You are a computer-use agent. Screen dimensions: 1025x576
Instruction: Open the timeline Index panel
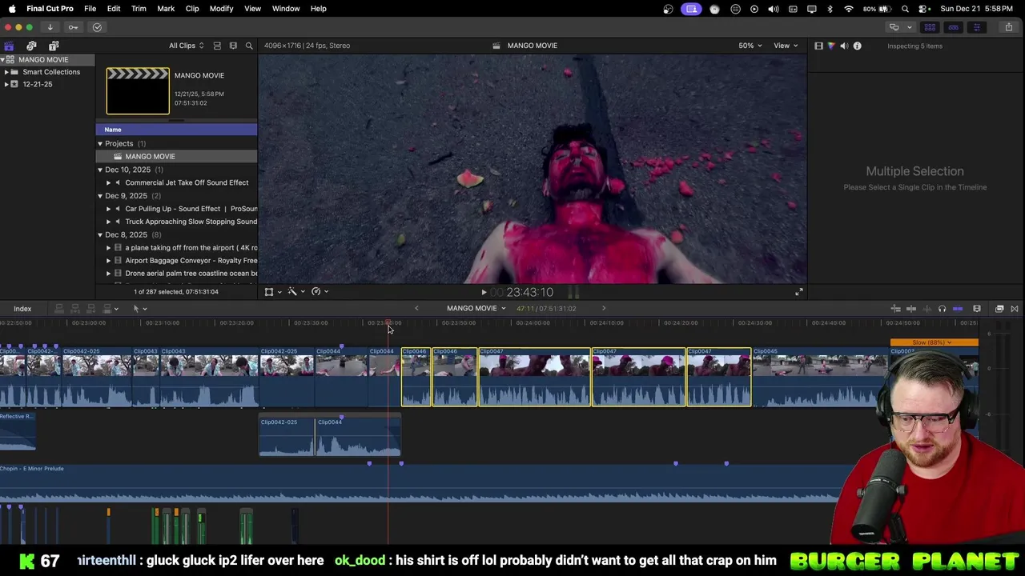[22, 309]
